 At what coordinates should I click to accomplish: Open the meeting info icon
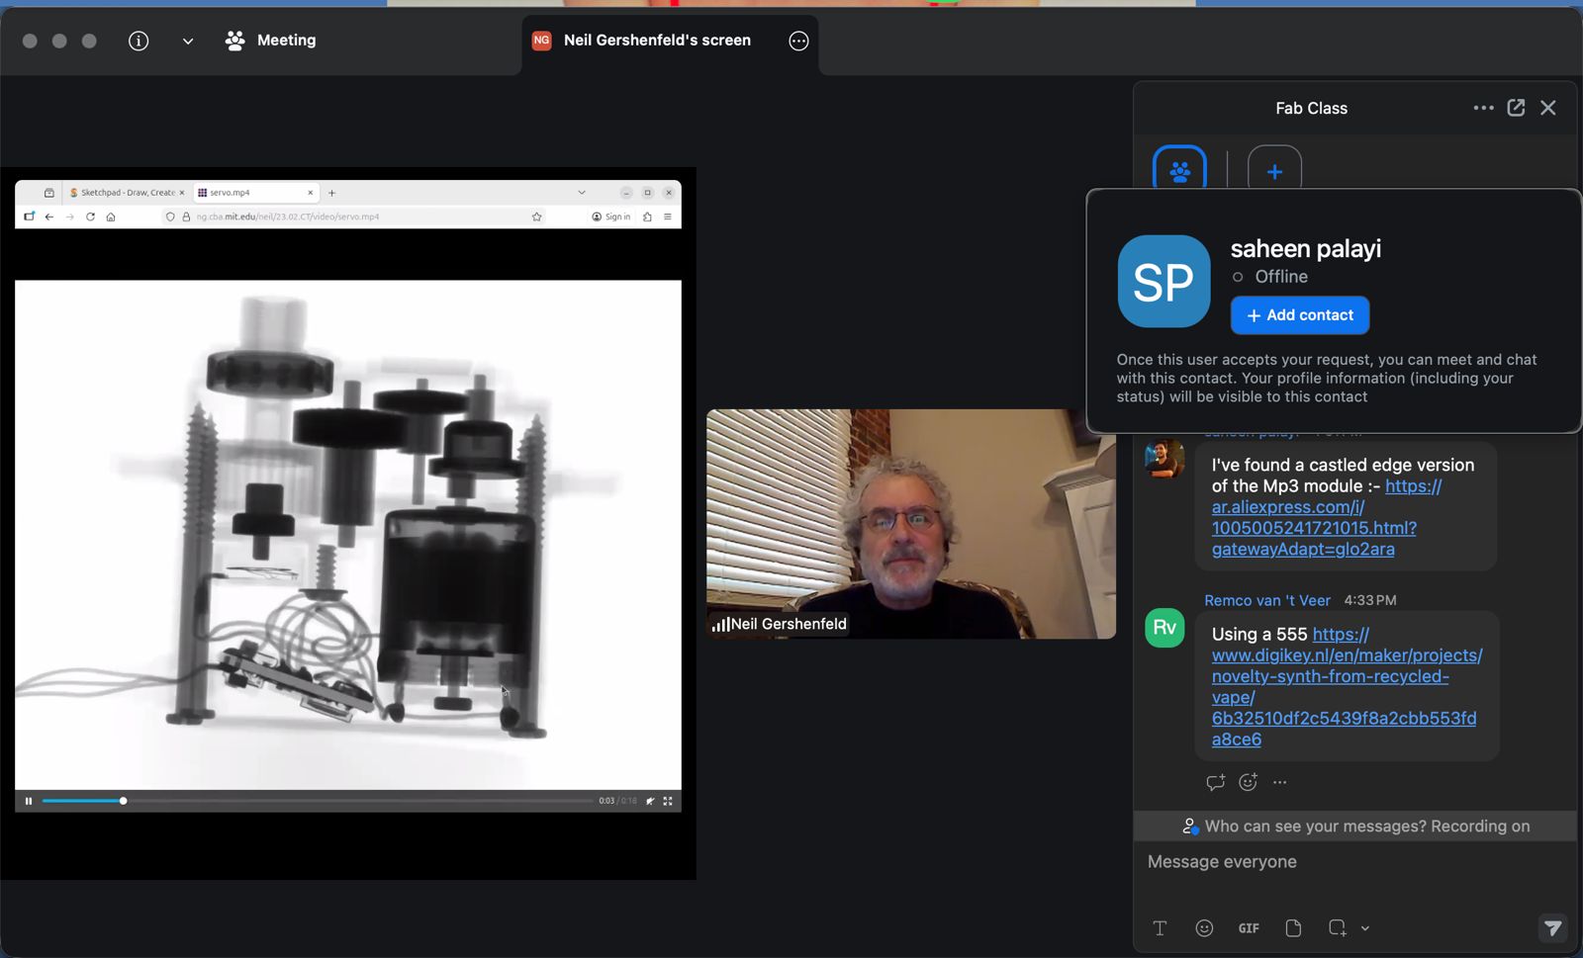point(139,41)
